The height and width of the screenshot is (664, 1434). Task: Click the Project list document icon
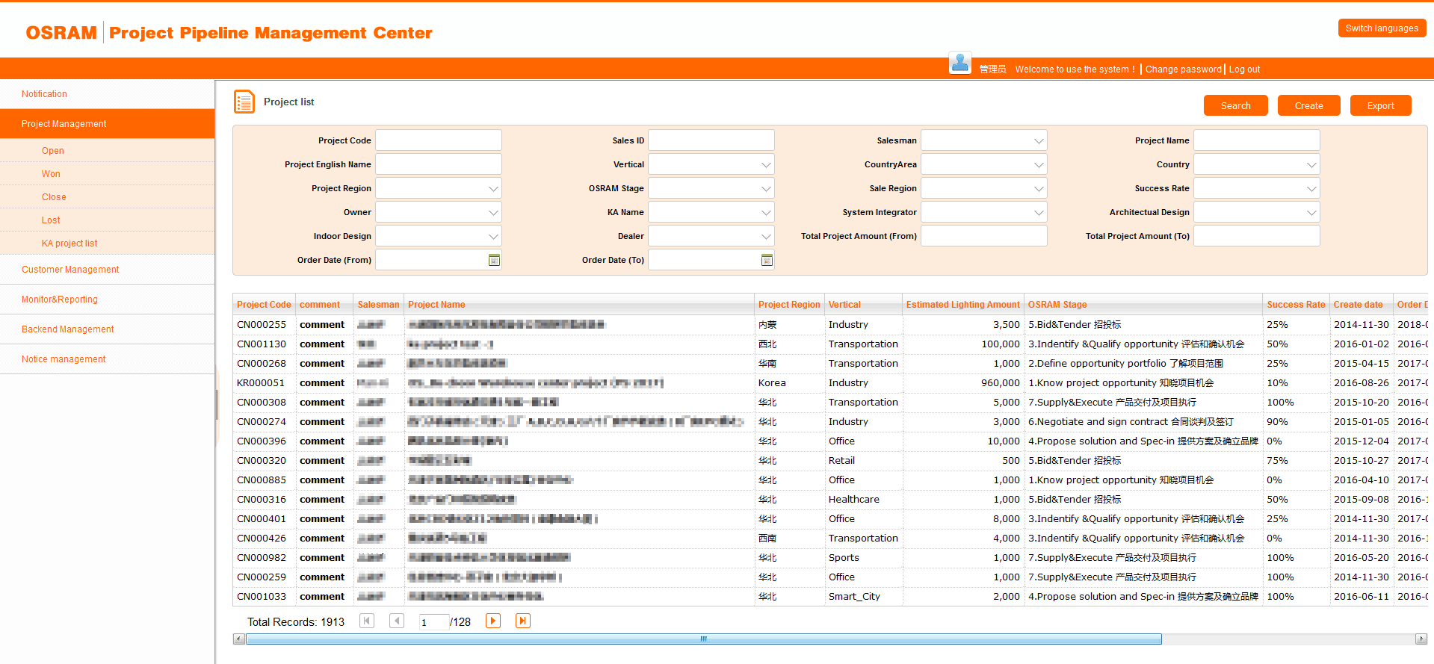click(x=244, y=102)
